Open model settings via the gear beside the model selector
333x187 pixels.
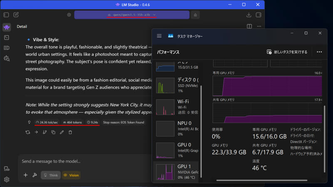pos(69,15)
